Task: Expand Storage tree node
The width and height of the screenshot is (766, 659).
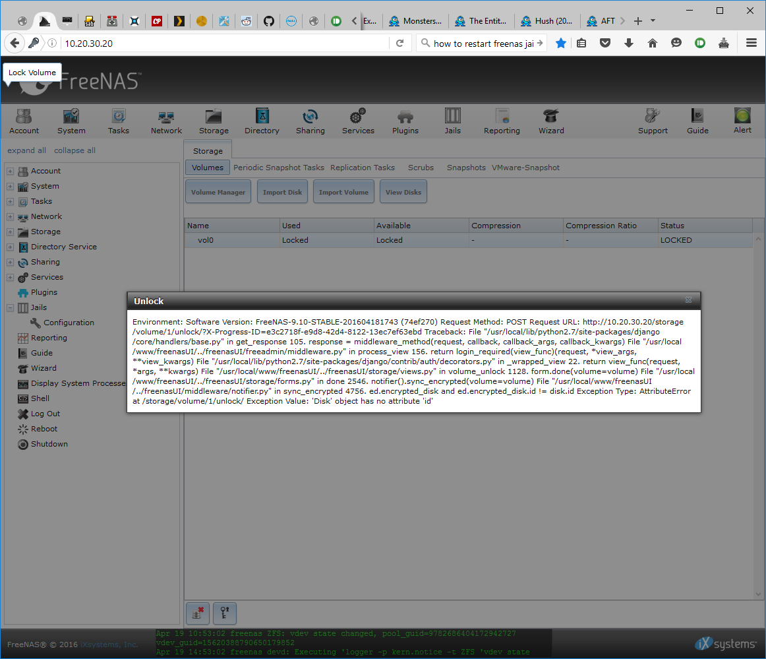Action: click(11, 232)
